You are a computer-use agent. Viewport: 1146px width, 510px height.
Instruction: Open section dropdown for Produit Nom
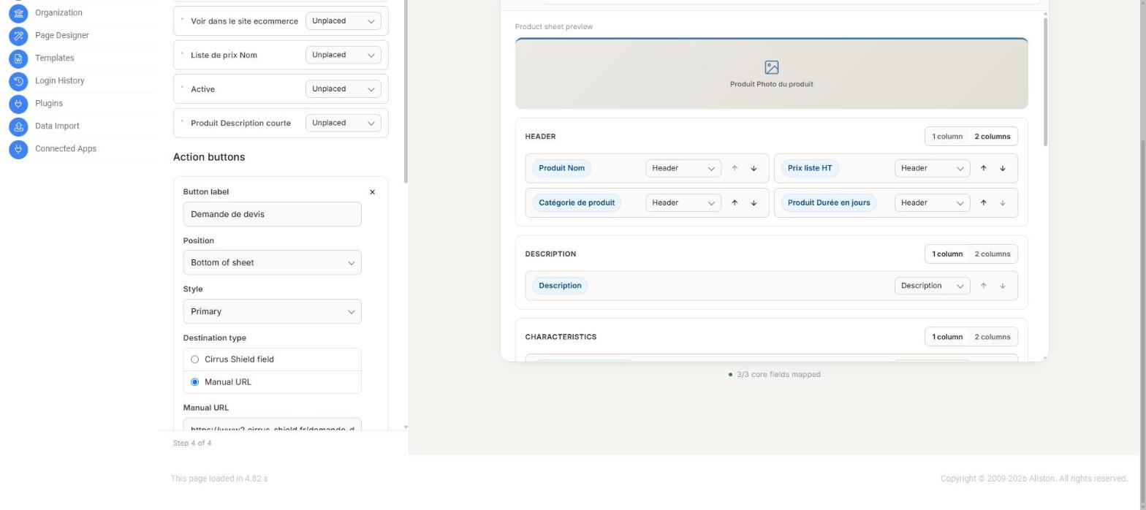coord(683,168)
